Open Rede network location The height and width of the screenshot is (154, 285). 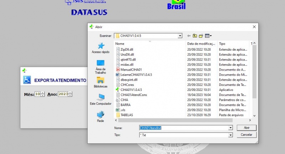click(x=100, y=116)
